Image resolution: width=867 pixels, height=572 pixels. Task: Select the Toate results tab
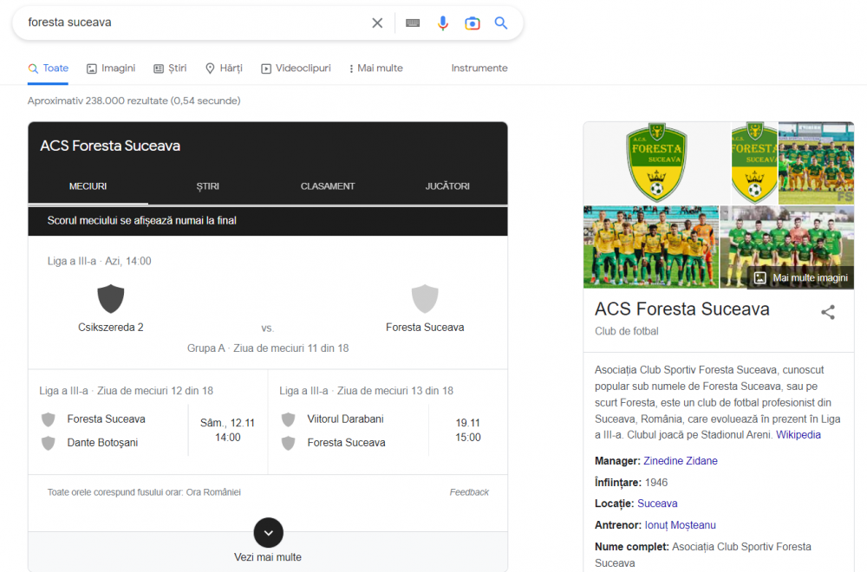[48, 68]
